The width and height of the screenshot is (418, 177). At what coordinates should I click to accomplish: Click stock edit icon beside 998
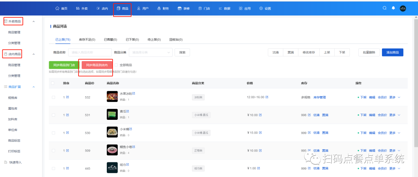(309, 115)
